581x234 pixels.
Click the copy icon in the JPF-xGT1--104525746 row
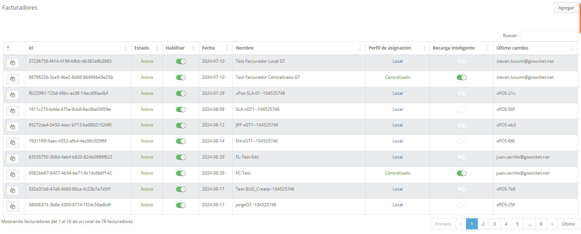point(12,127)
